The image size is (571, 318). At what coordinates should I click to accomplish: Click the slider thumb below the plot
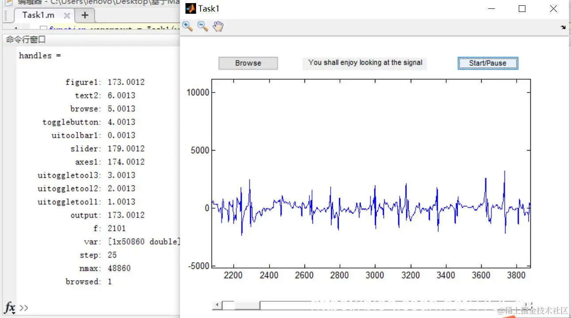click(247, 305)
